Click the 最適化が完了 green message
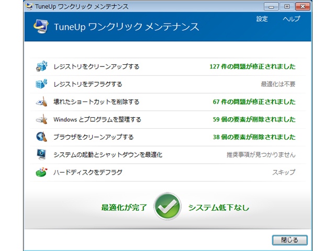The image size is (335, 251). click(124, 208)
